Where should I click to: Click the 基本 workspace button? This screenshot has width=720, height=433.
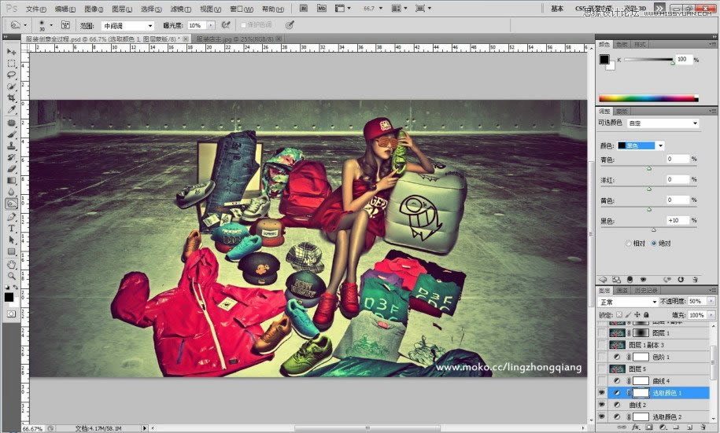click(557, 9)
